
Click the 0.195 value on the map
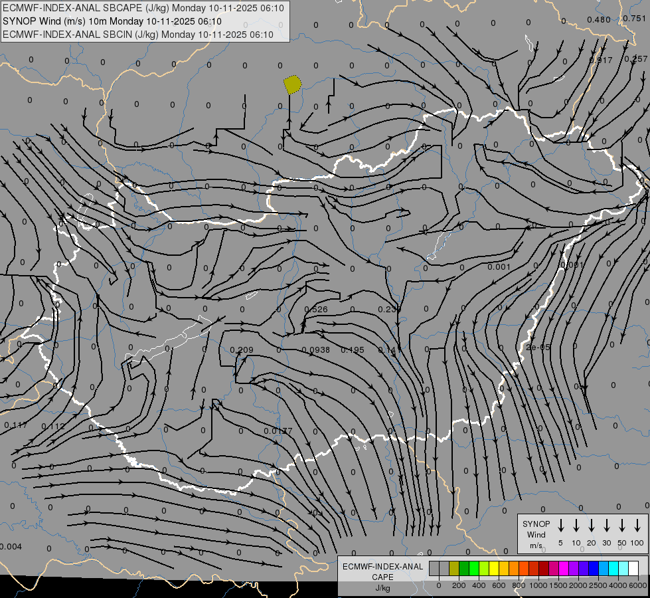pos(353,350)
